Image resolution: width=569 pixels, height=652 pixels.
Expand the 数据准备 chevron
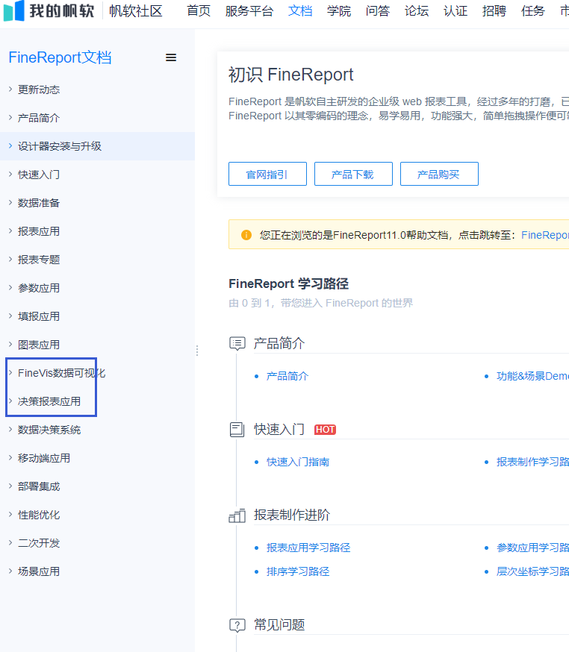[x=10, y=202]
